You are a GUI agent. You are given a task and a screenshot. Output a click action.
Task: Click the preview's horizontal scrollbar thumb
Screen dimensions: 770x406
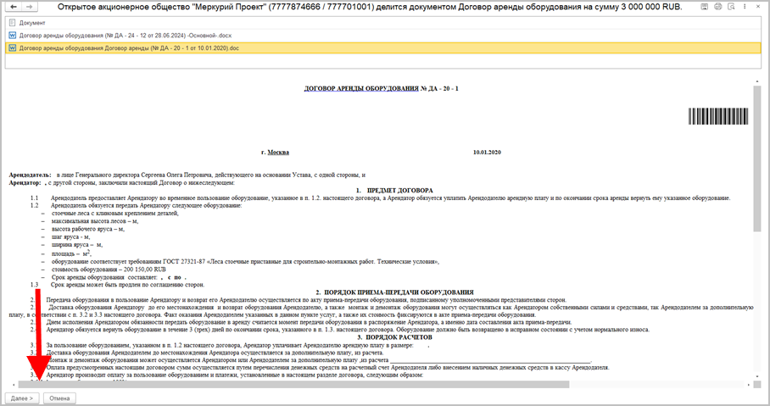pos(293,385)
